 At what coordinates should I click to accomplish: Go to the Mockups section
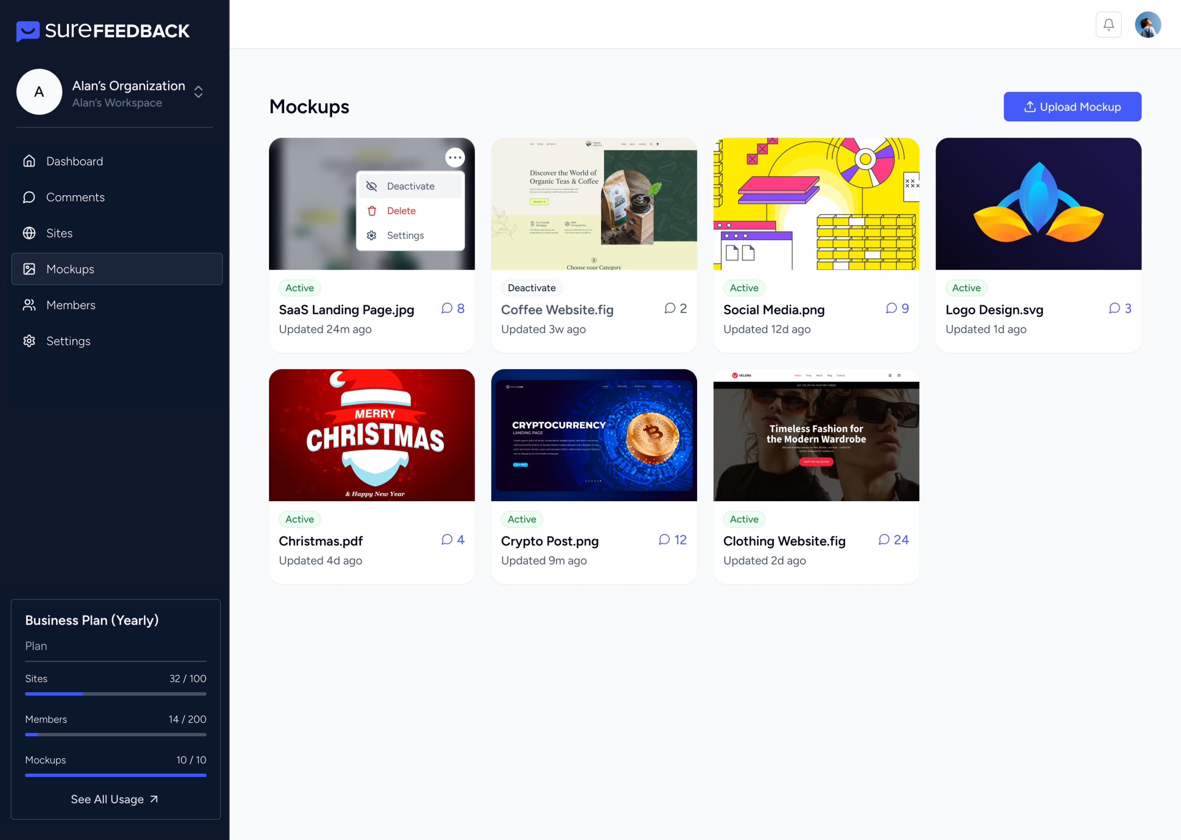[70, 269]
